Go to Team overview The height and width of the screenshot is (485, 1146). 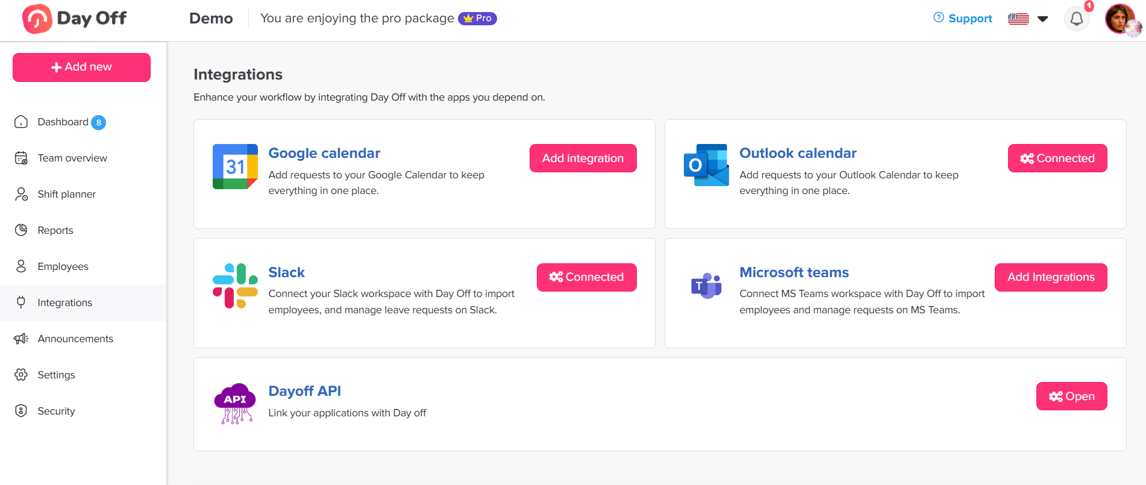[x=72, y=158]
